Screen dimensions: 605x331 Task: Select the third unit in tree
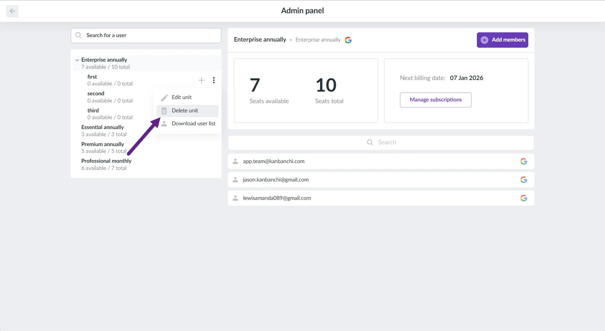point(93,111)
